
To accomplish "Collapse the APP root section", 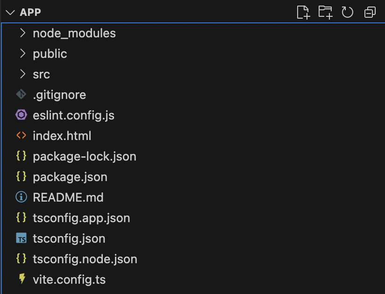I will point(10,12).
